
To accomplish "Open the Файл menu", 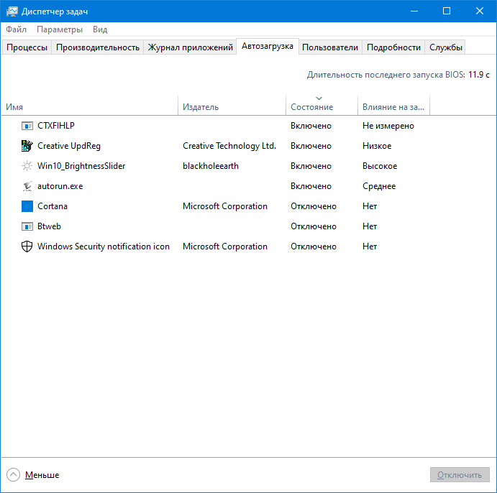I will click(x=16, y=29).
